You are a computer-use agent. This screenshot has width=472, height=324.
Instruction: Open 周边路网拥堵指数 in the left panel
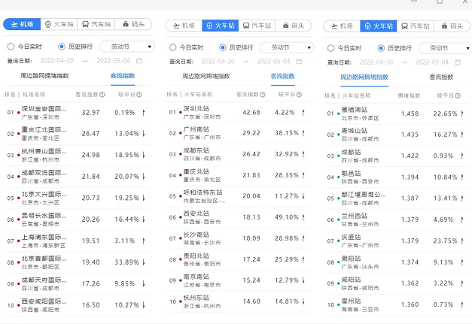(44, 76)
